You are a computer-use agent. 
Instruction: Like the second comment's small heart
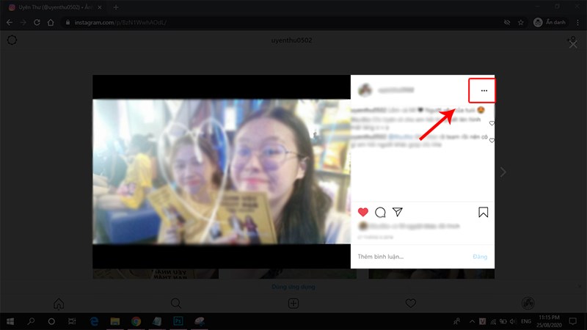(x=492, y=140)
